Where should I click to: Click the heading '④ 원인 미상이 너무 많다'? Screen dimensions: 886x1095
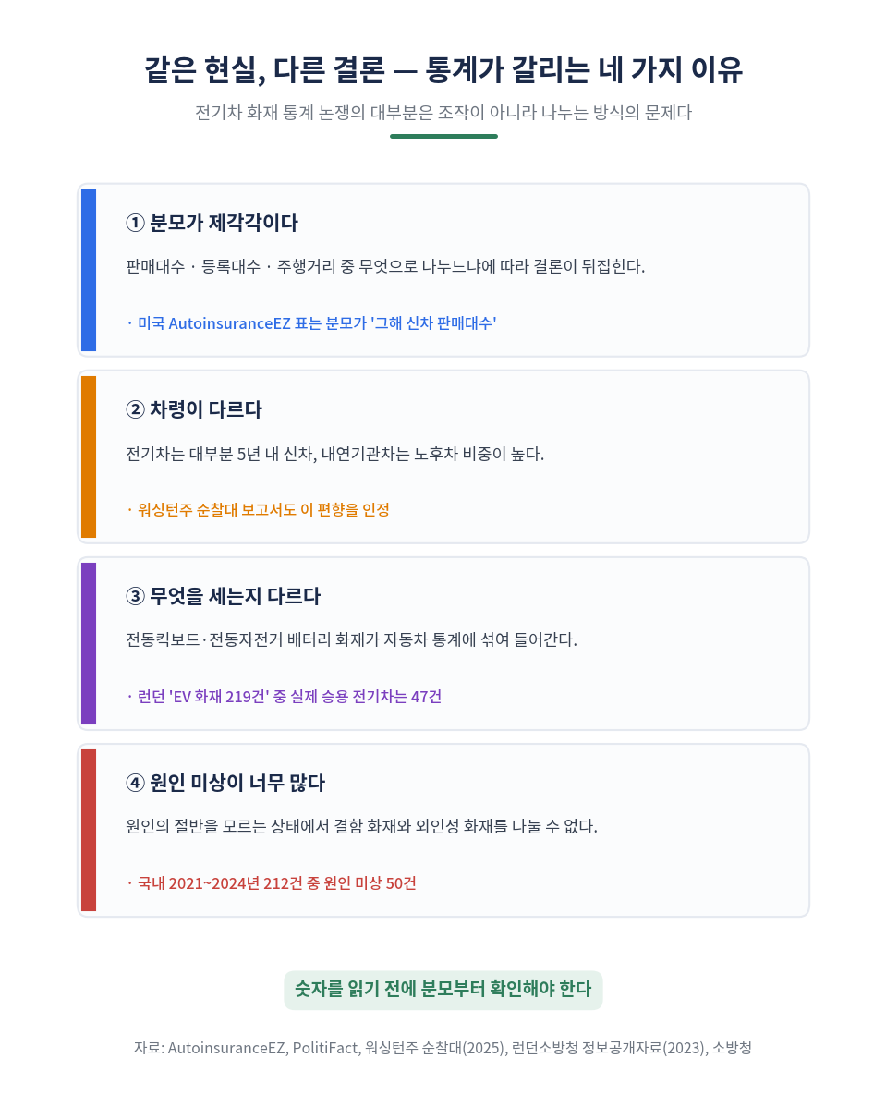pyautogui.click(x=225, y=783)
